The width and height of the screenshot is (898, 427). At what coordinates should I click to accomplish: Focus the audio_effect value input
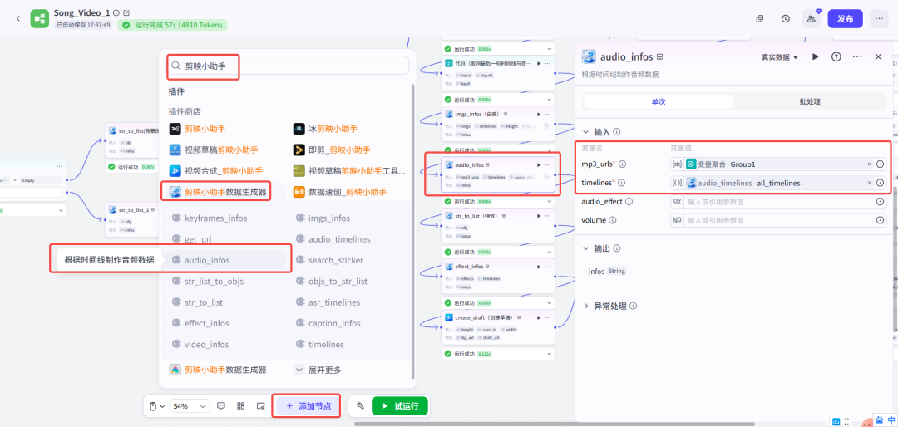point(778,202)
